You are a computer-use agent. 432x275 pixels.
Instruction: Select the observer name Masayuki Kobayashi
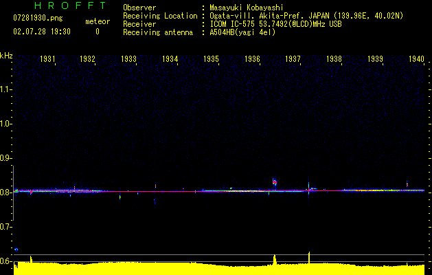click(x=247, y=8)
